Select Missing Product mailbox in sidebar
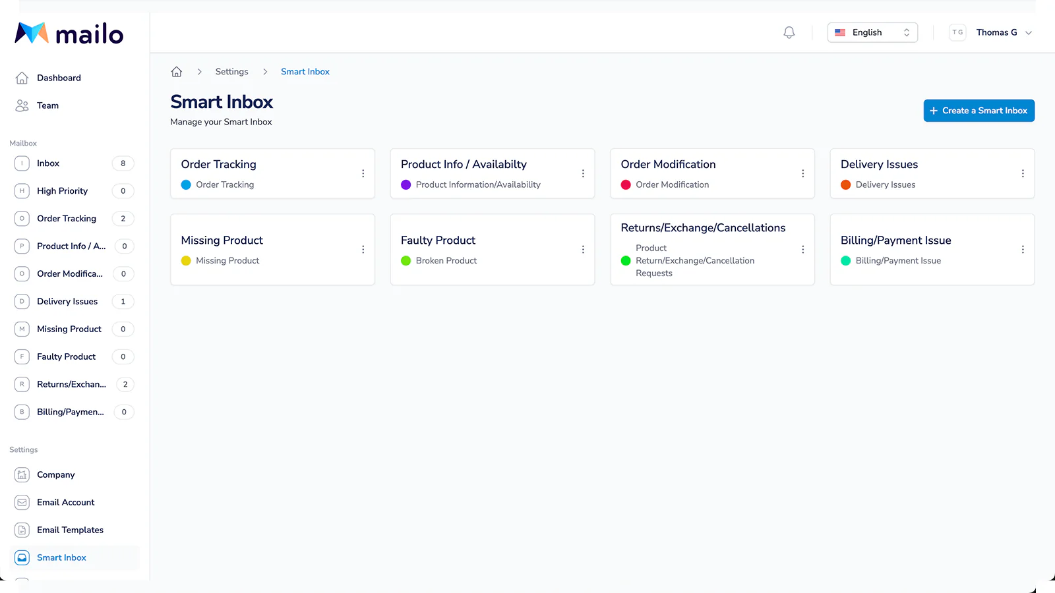Image resolution: width=1055 pixels, height=593 pixels. [74, 329]
